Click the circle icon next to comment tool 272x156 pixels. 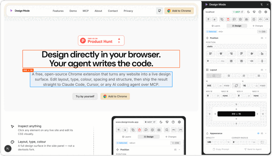(240, 19)
